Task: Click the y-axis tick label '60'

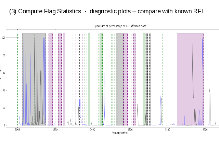Action: pyautogui.click(x=4, y=73)
